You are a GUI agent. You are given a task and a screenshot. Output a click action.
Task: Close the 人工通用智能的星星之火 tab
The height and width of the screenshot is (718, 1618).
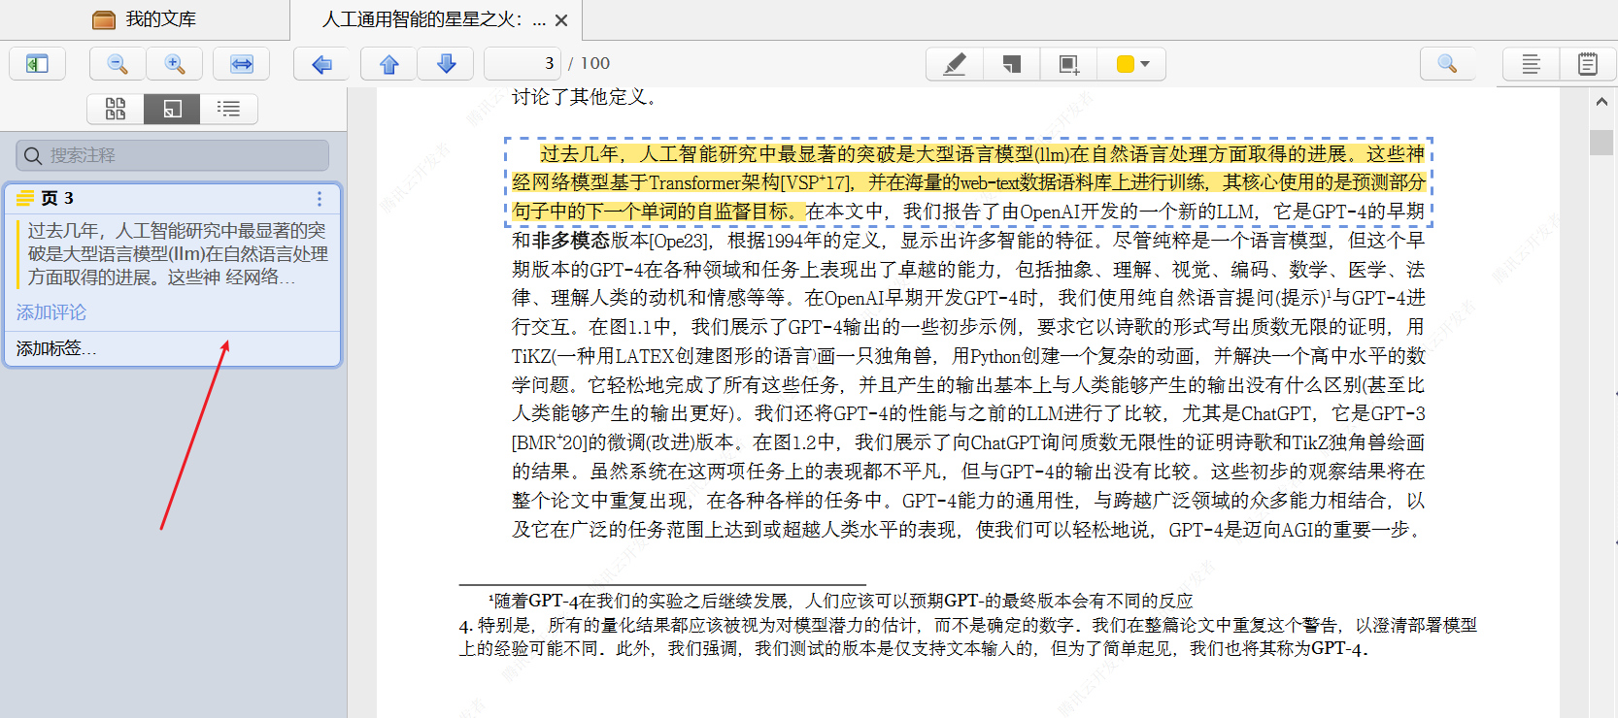tap(561, 19)
